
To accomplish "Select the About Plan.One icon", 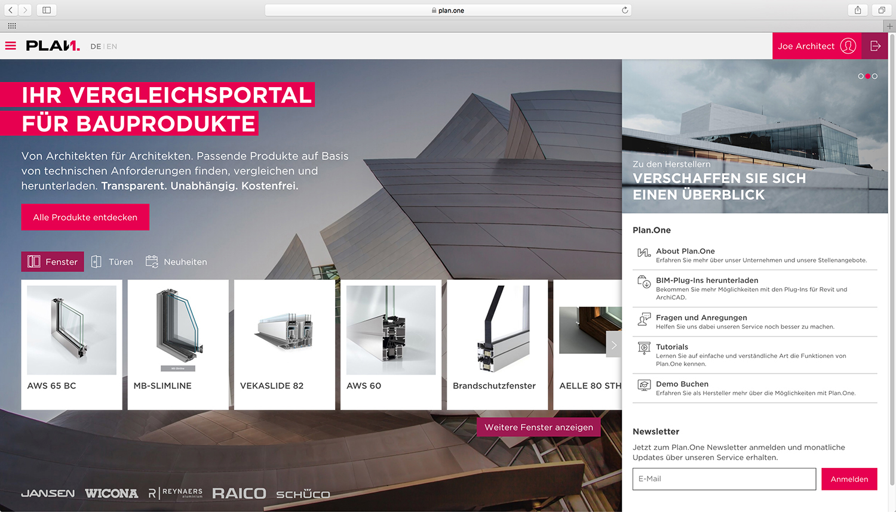I will (x=644, y=254).
